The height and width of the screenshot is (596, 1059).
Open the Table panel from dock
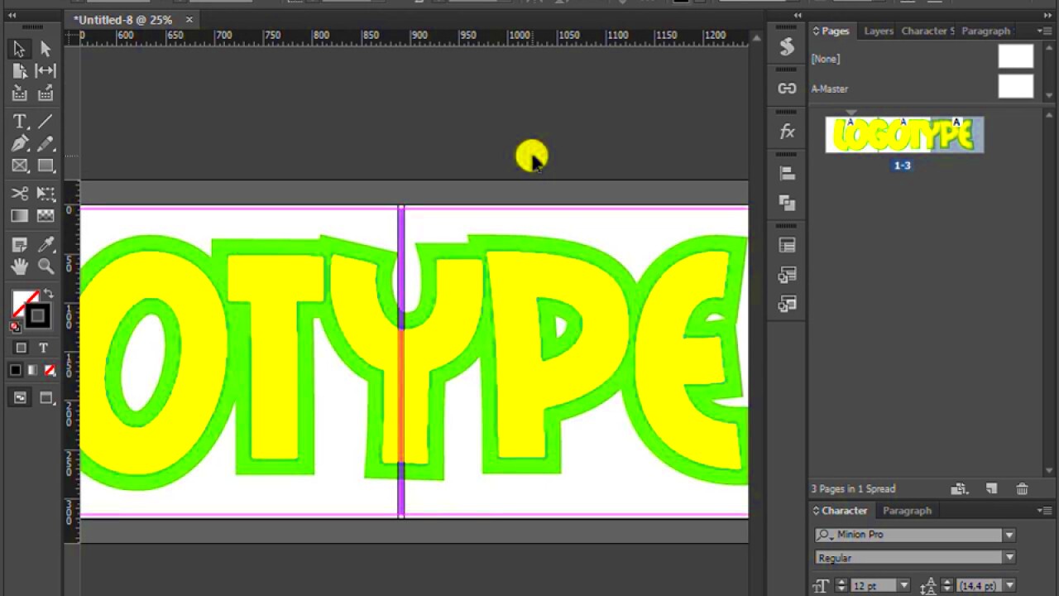point(787,246)
